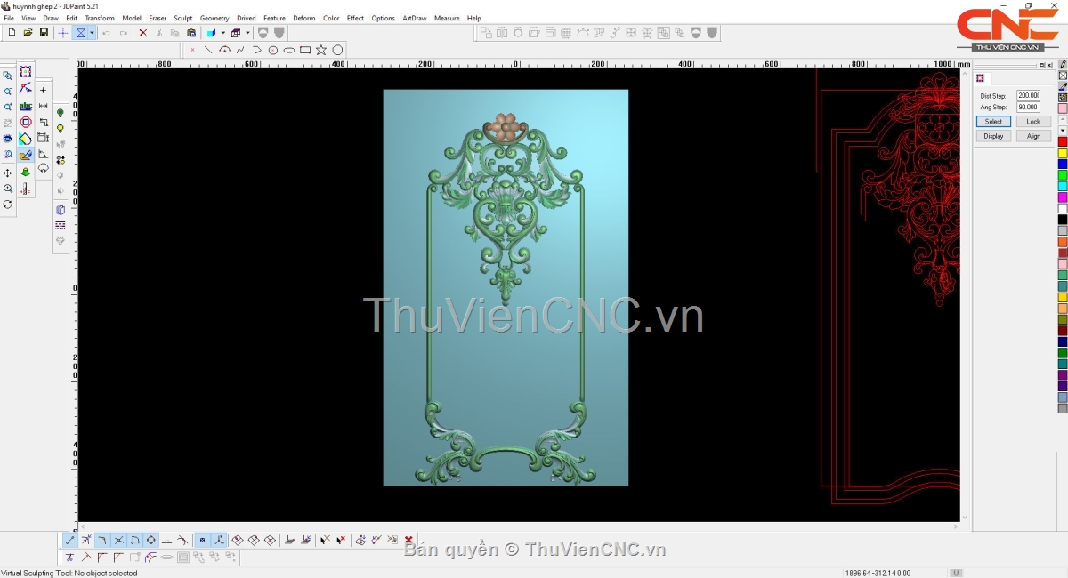This screenshot has width=1068, height=578.
Task: Click the Save file icon
Action: [x=44, y=33]
